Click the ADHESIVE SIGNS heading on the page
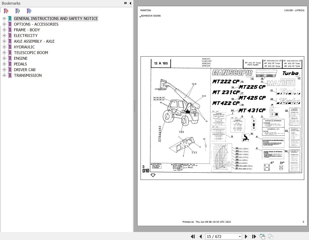The width and height of the screenshot is (309, 240). point(150,16)
